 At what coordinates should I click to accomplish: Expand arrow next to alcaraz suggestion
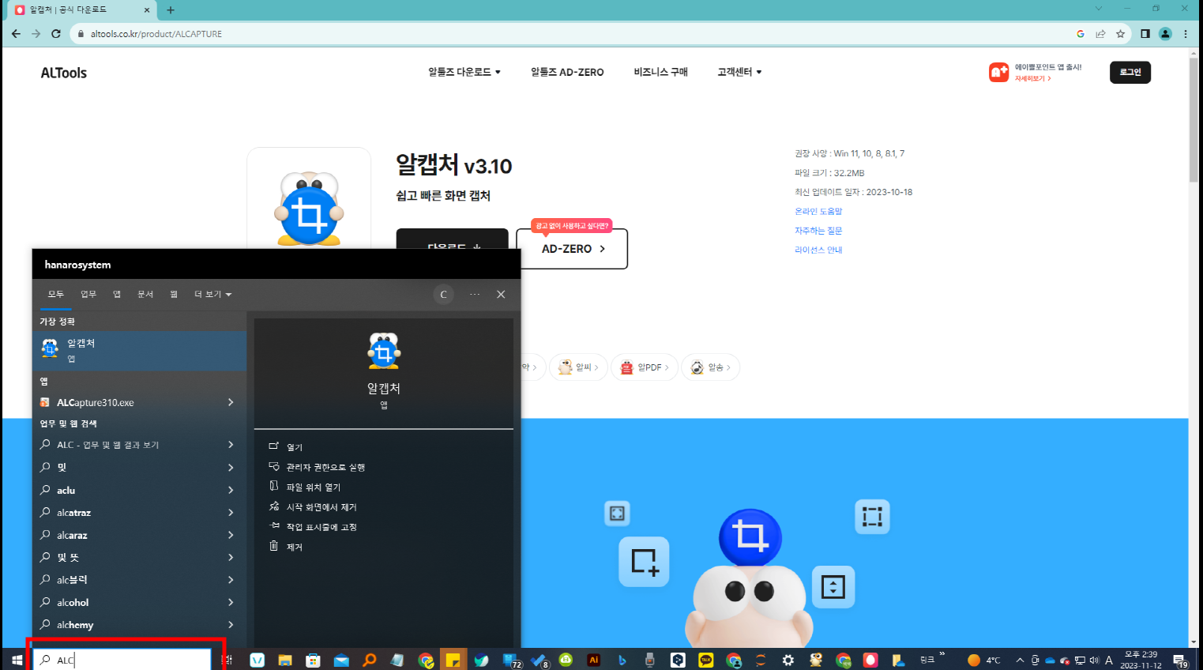(x=231, y=535)
